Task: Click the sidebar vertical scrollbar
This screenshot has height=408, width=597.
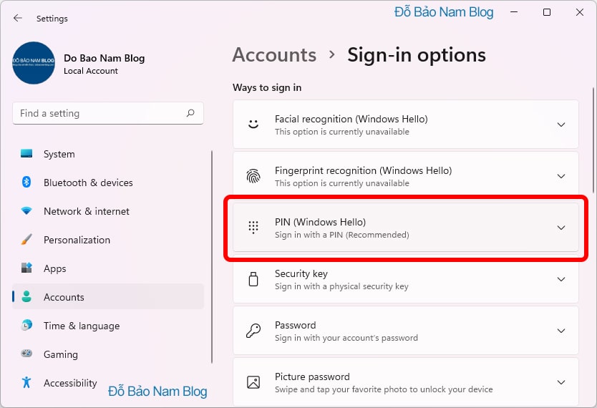Action: 212,257
